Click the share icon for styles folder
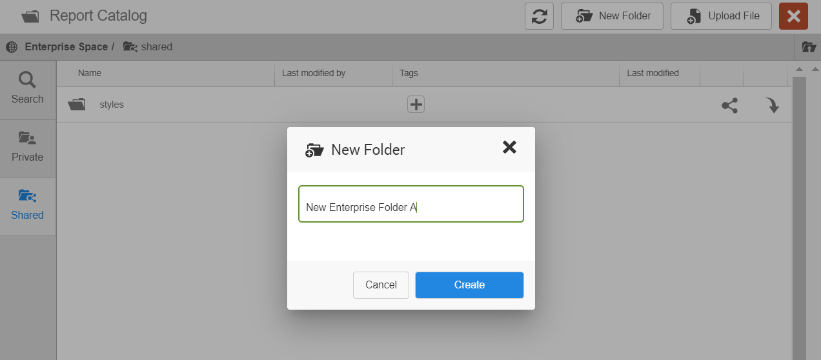 [x=729, y=105]
